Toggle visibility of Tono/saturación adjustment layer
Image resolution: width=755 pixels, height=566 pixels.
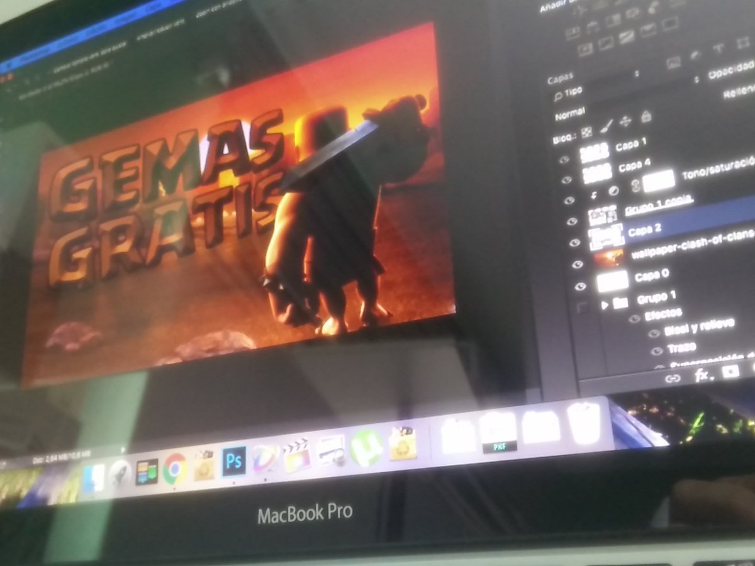pos(570,200)
